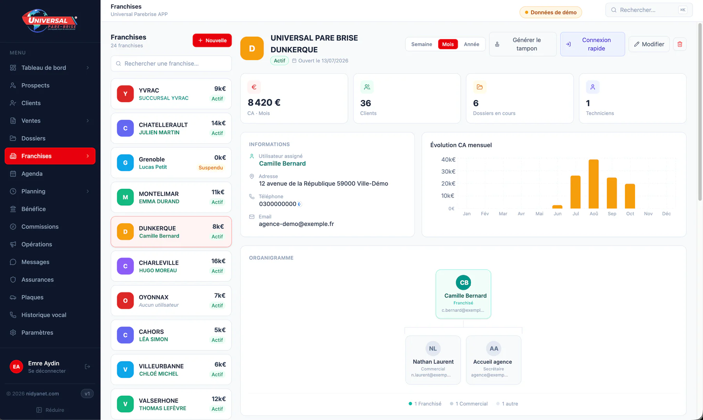
Task: Click the Prospects person icon
Action: pos(13,85)
